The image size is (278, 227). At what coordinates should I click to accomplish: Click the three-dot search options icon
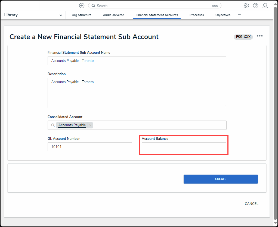click(215, 6)
